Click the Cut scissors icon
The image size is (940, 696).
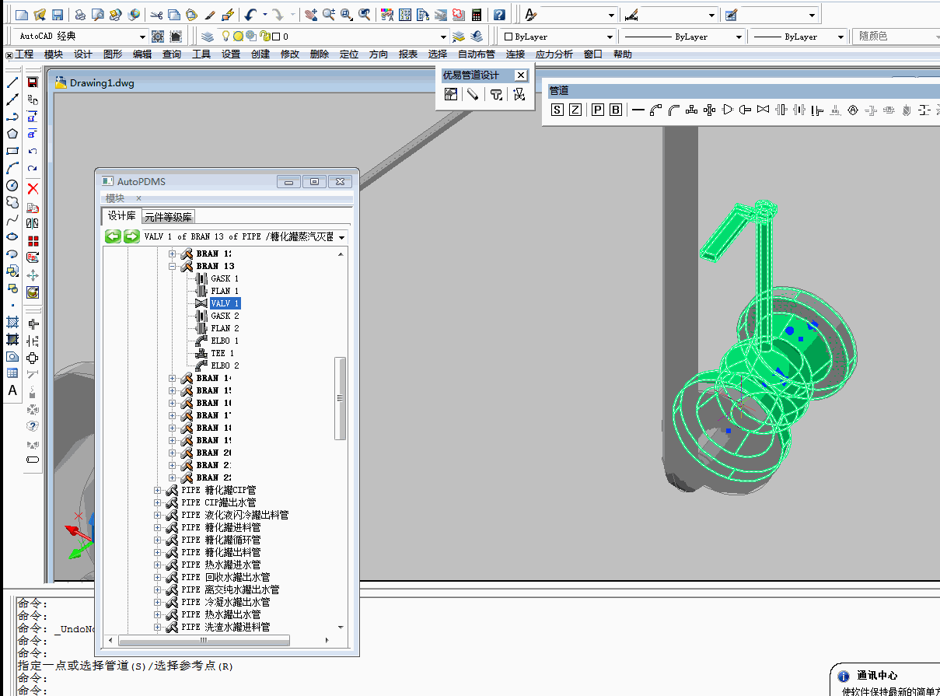[156, 15]
